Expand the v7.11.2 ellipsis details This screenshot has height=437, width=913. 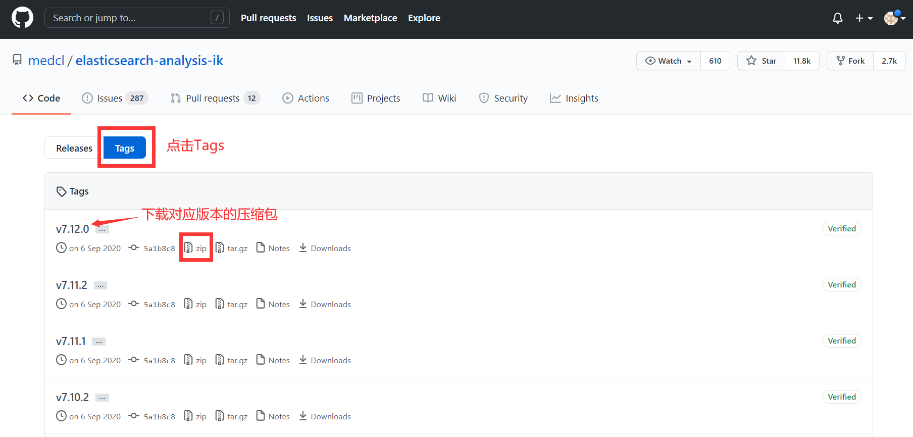point(100,286)
